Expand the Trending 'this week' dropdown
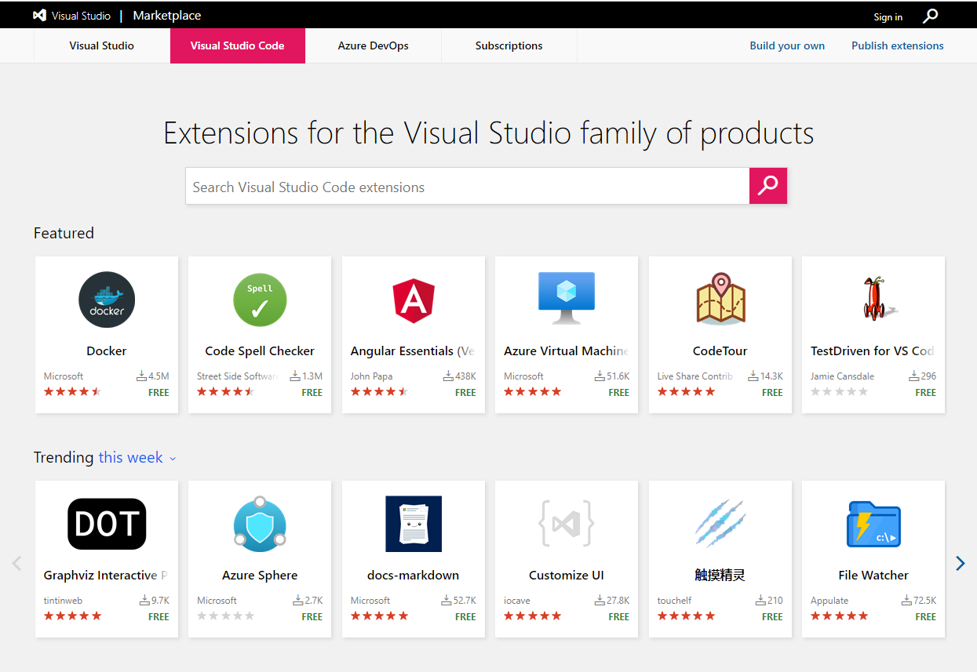 tap(137, 457)
